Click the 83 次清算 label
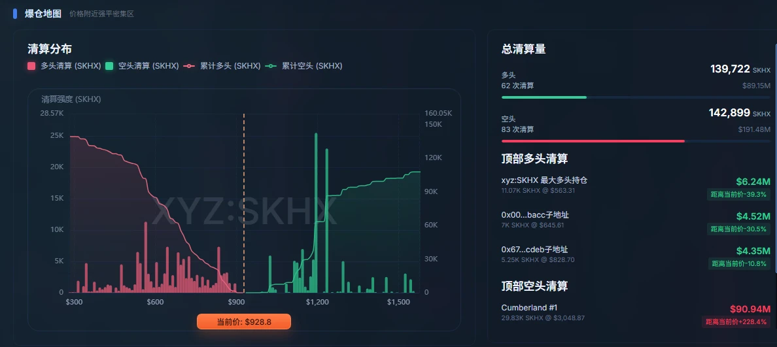Image resolution: width=777 pixels, height=347 pixels. 518,129
